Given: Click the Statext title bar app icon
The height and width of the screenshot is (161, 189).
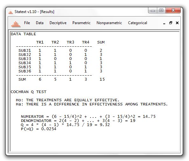Looking at the screenshot, I should (10, 12).
